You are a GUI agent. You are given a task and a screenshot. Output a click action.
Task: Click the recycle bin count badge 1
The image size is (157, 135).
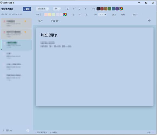point(28,130)
